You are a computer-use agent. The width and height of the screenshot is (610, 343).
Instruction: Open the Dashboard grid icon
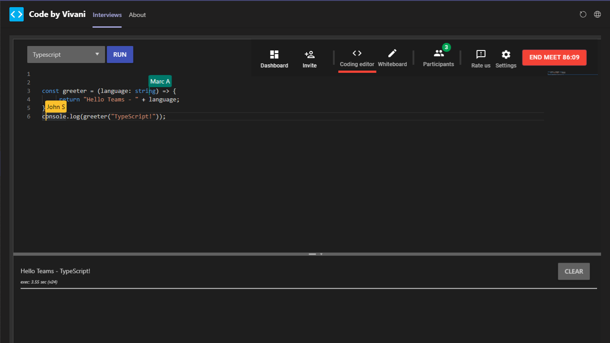click(x=274, y=54)
